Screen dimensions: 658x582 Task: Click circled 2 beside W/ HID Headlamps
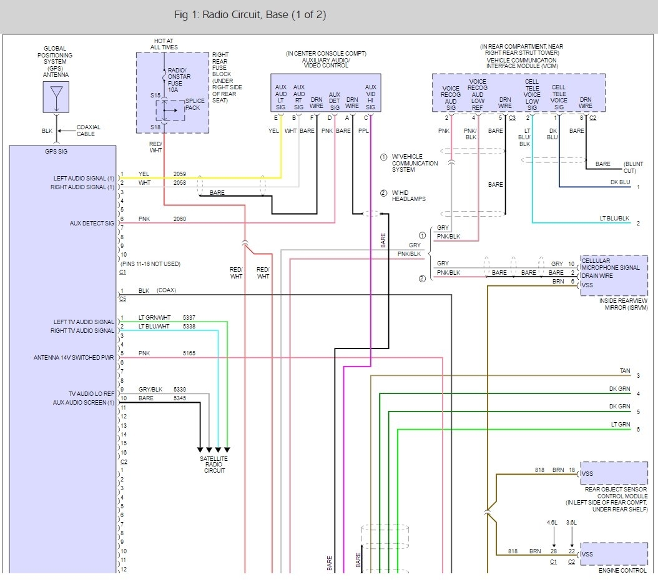[x=383, y=193]
